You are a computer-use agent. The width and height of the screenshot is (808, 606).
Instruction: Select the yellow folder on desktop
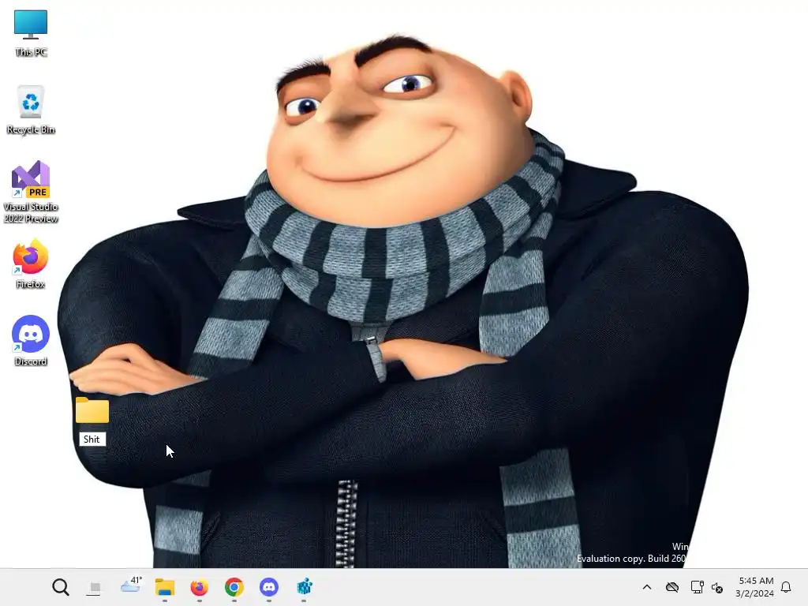coord(92,410)
